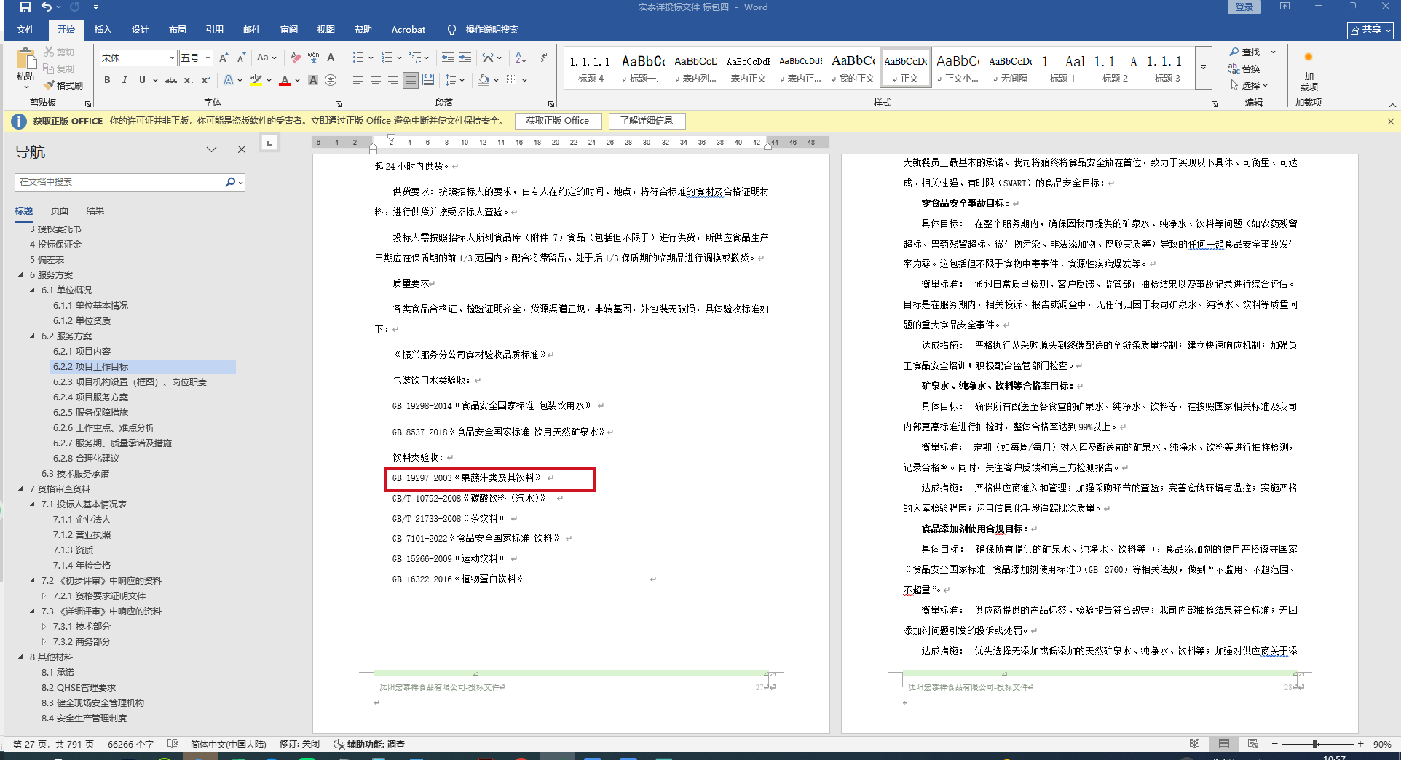
Task: Apply the red font color
Action: coord(285,80)
